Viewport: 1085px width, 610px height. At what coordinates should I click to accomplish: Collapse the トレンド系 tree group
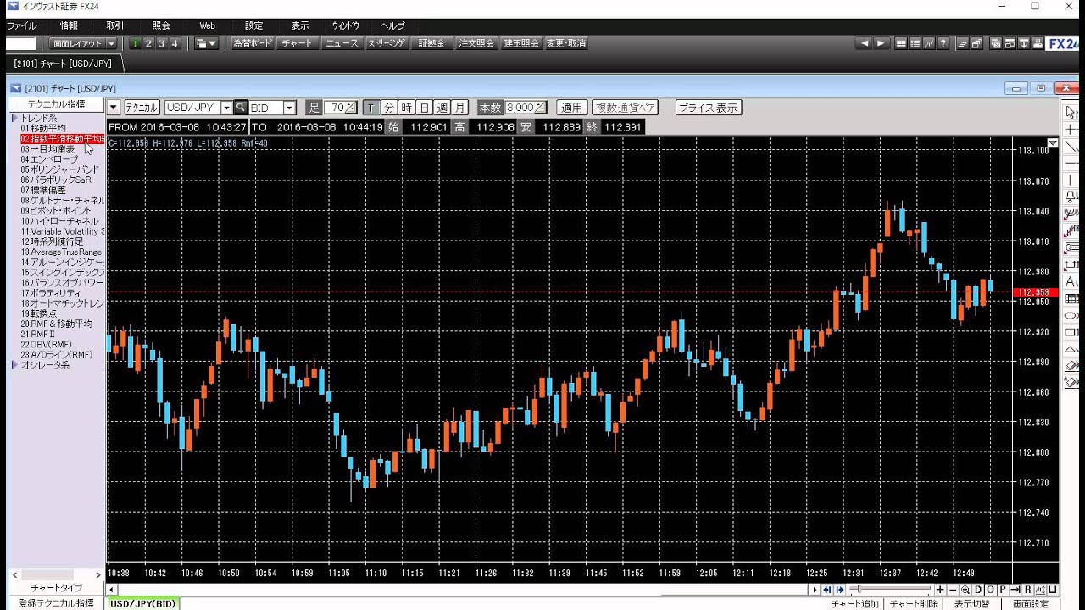click(14, 118)
